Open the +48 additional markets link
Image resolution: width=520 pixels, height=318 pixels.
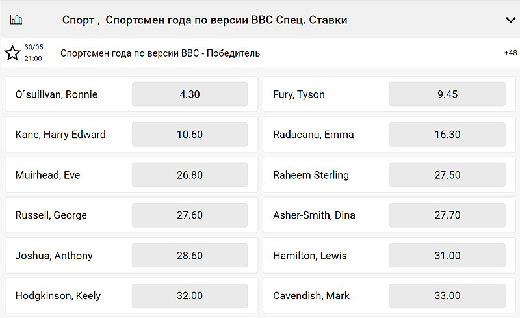tap(510, 53)
